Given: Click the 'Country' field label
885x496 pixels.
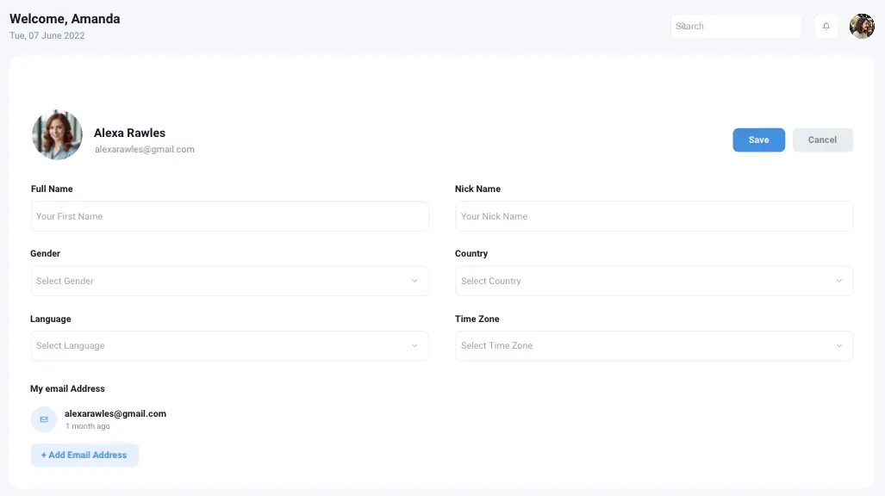Looking at the screenshot, I should (x=471, y=253).
